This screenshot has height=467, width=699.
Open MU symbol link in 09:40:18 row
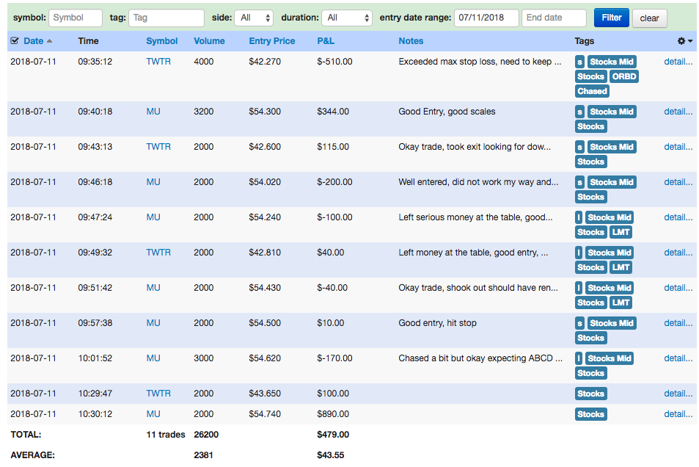[153, 112]
